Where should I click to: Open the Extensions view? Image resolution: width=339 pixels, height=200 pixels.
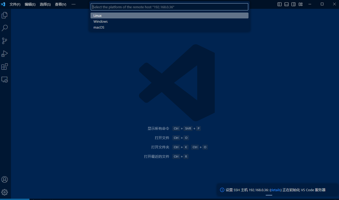[x=5, y=66]
